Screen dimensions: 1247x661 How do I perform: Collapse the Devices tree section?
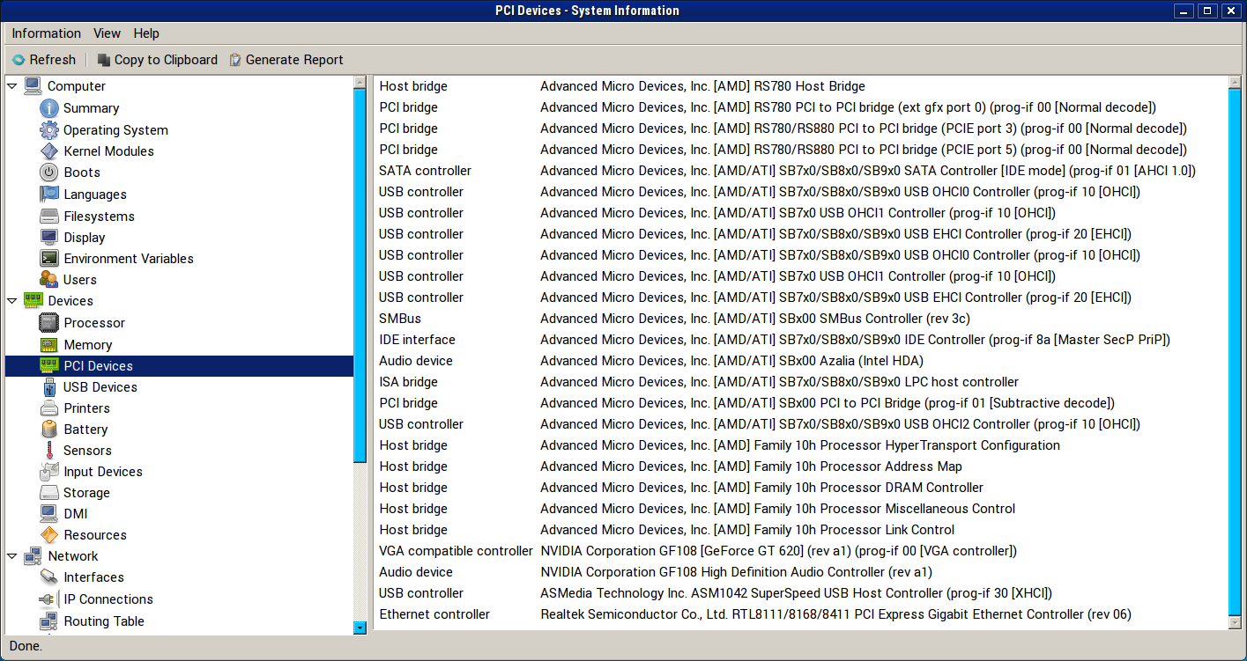pyautogui.click(x=12, y=301)
